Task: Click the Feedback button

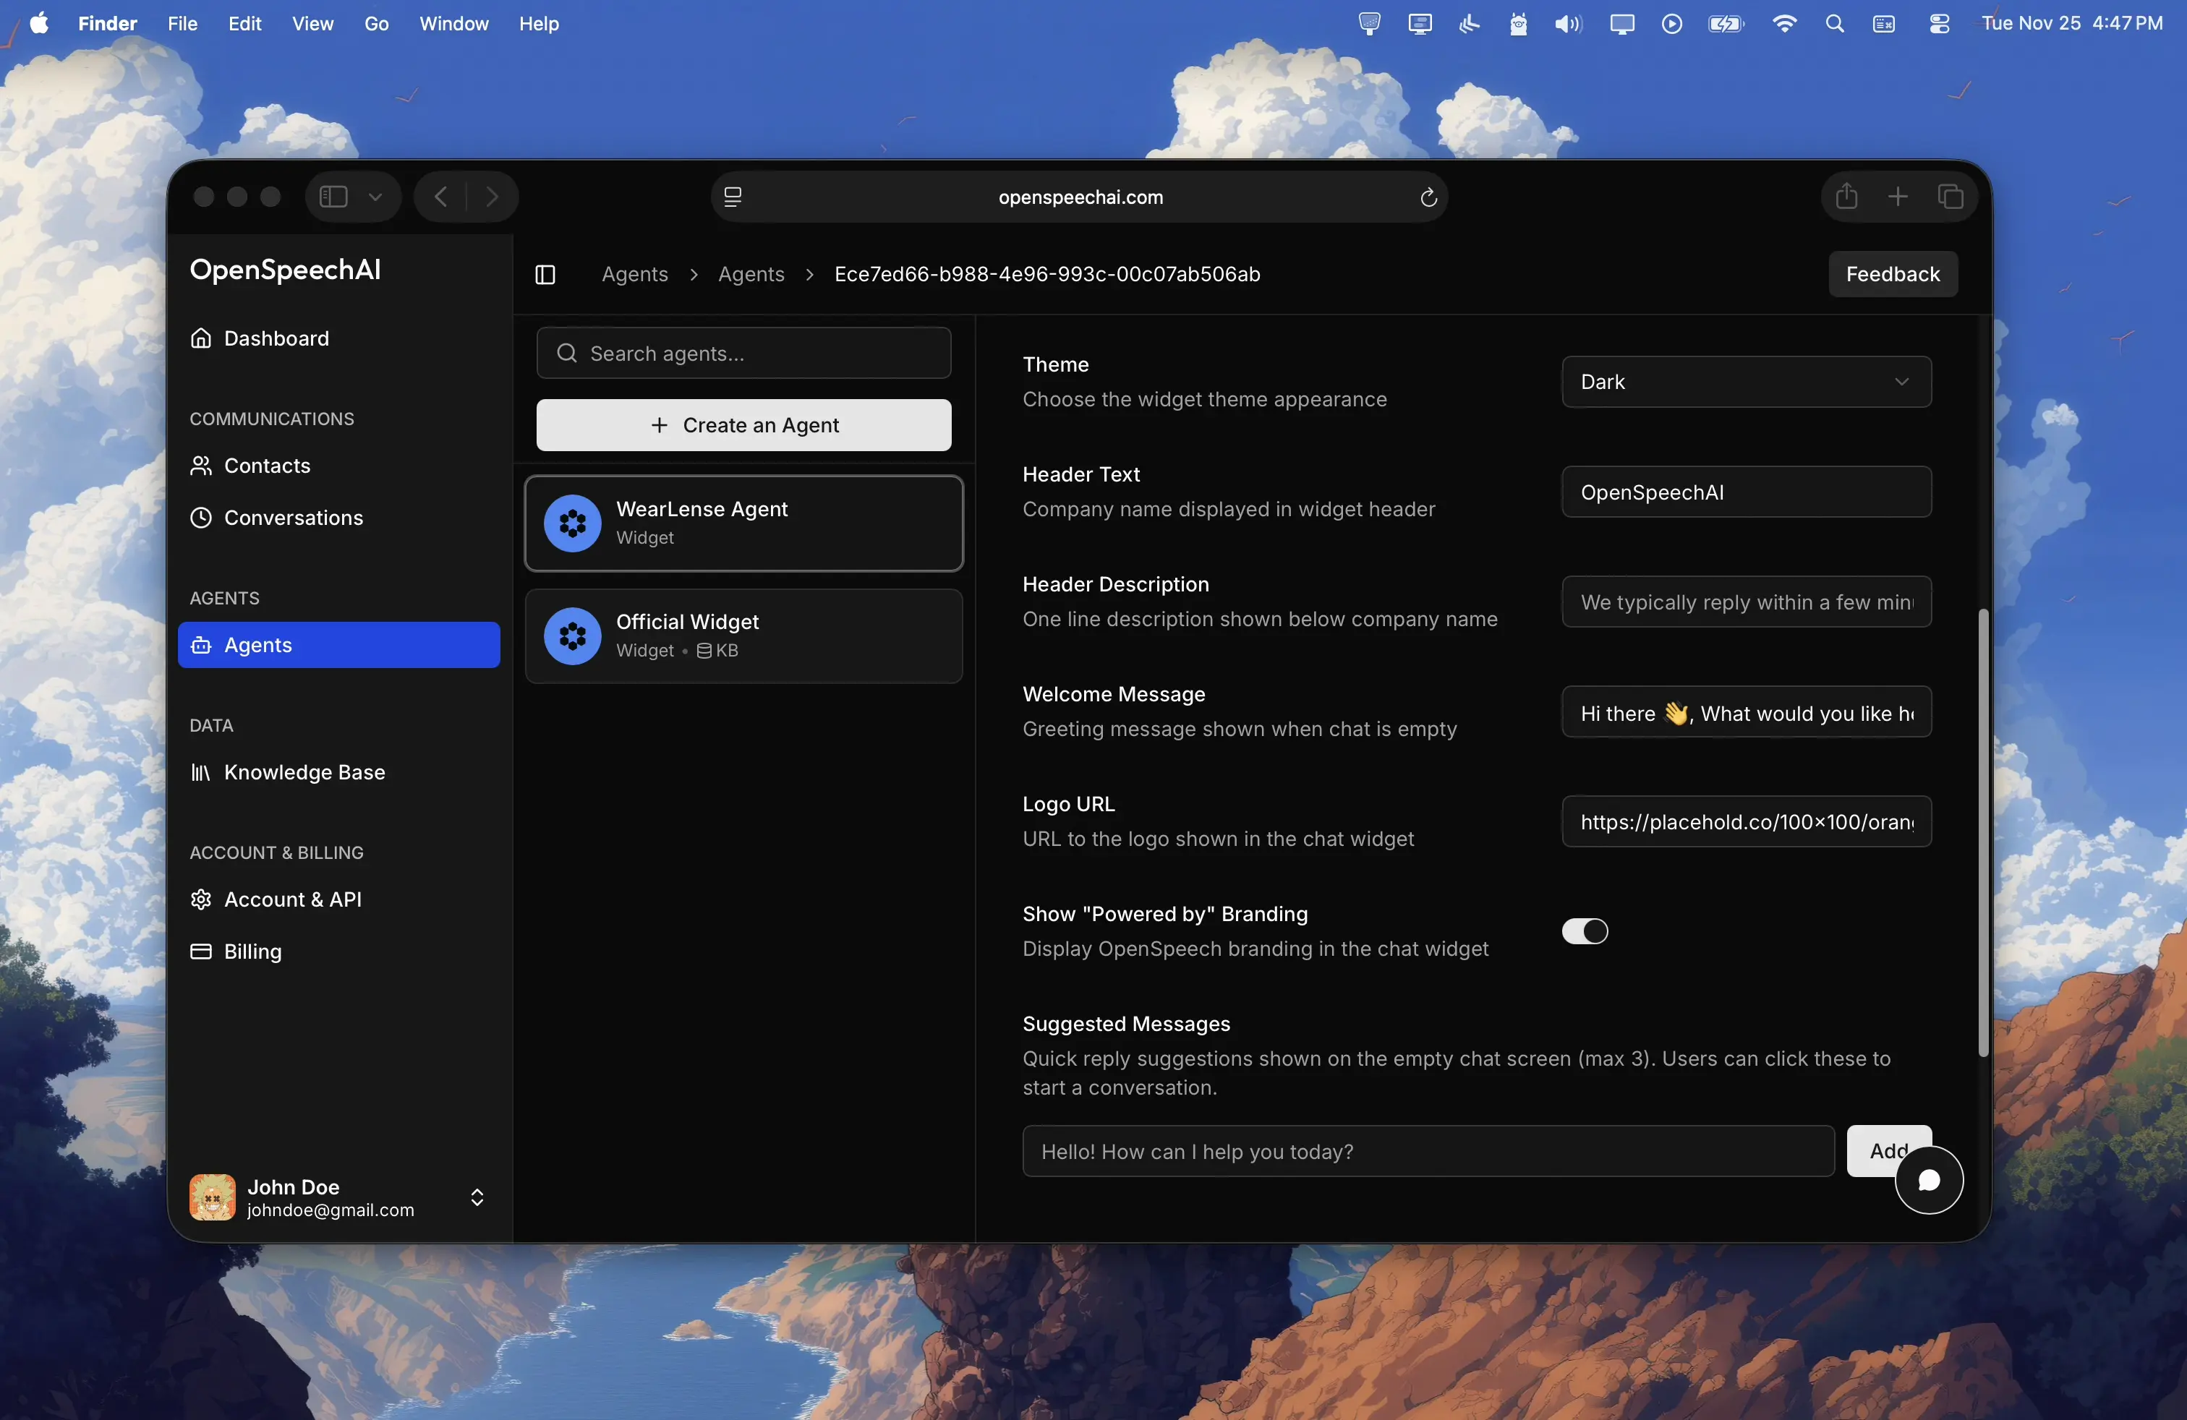Action: [1892, 274]
